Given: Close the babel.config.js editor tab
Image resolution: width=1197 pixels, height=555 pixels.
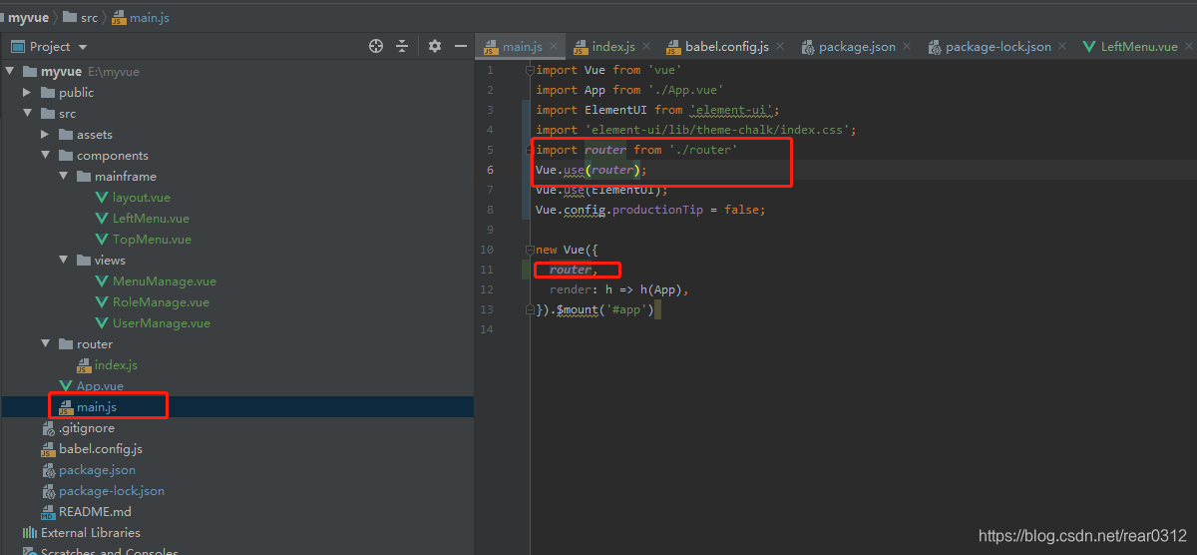Looking at the screenshot, I should point(779,47).
